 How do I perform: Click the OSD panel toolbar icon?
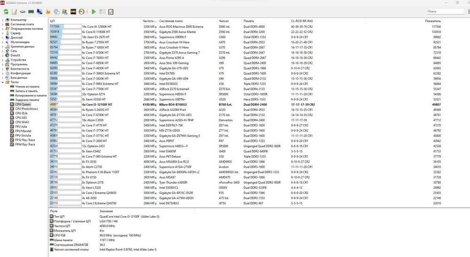(x=73, y=12)
